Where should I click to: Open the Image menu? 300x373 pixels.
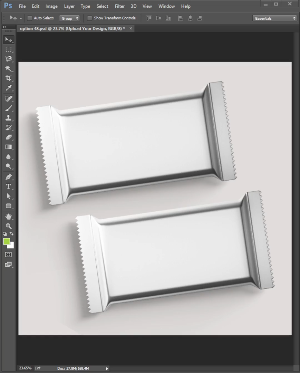[51, 6]
